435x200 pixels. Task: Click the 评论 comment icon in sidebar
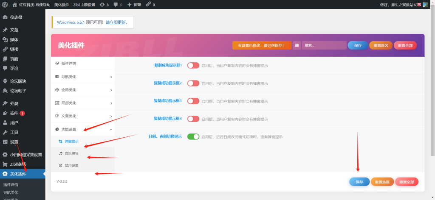tap(5, 68)
